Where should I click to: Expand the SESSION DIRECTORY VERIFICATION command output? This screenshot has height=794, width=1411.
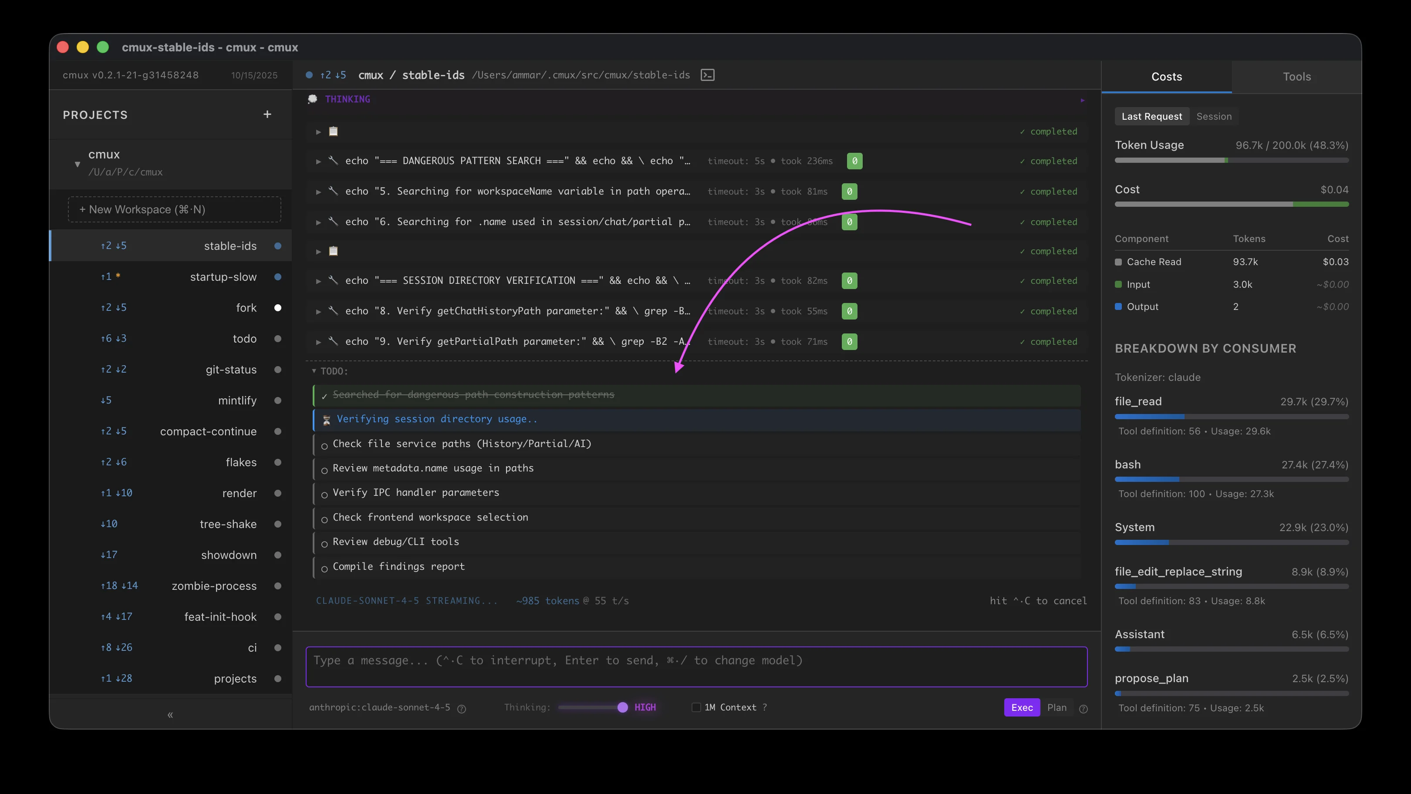(x=318, y=280)
